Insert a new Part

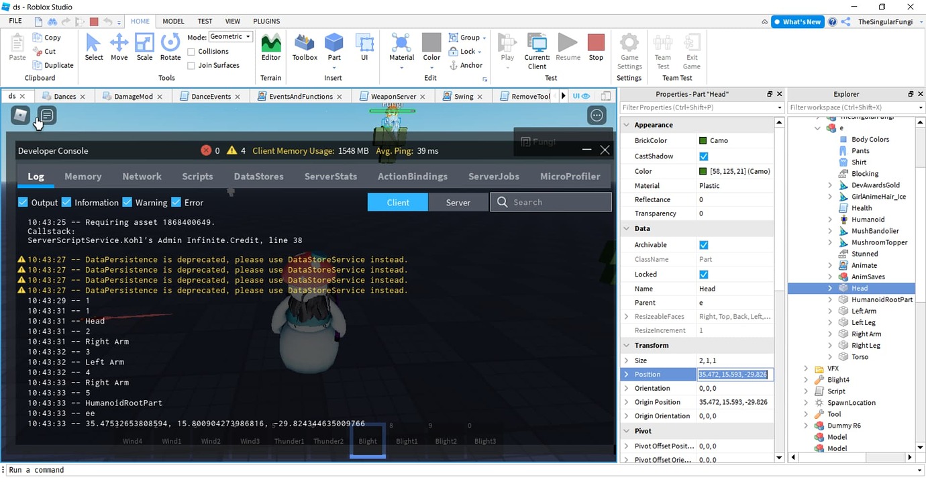(333, 46)
